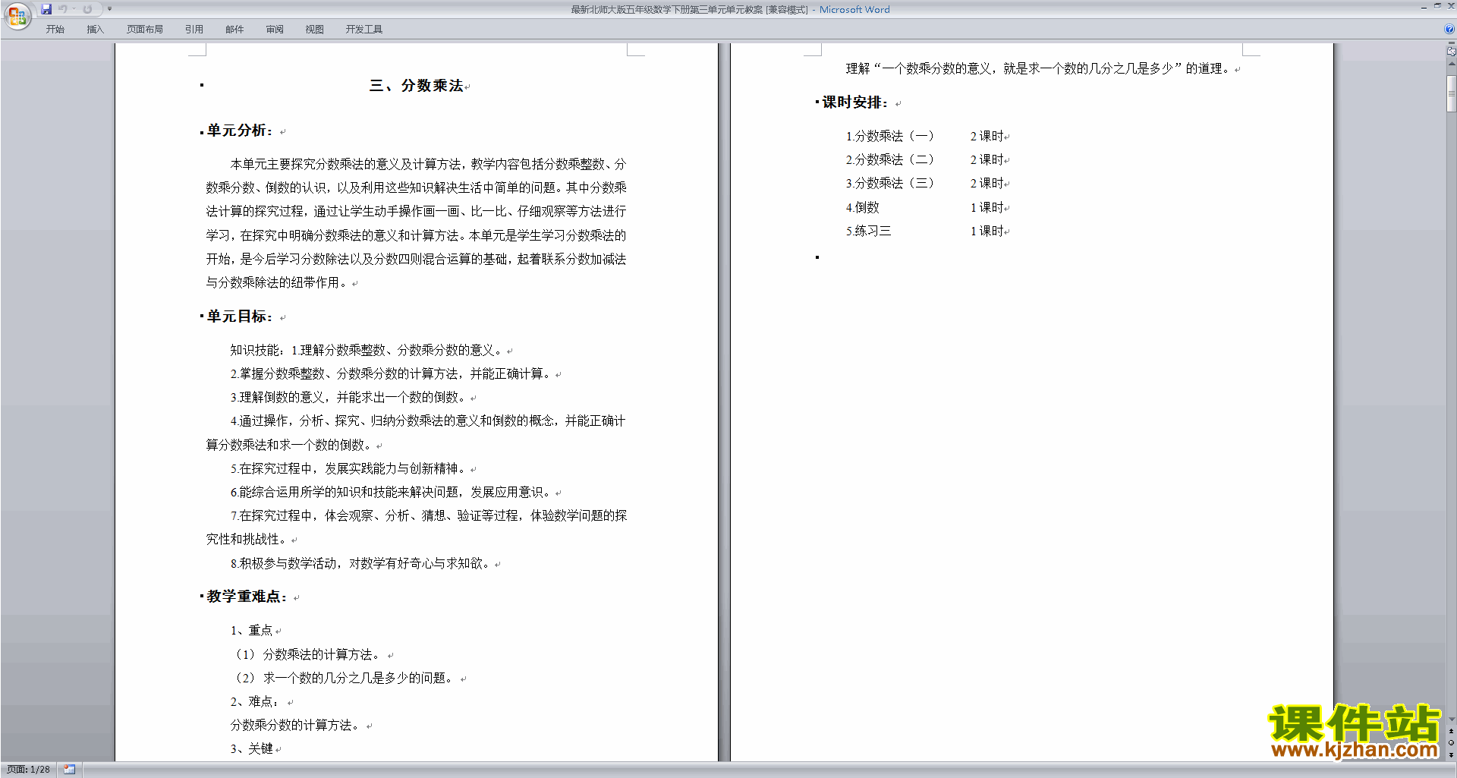
Task: Click the title 三、分数乘法
Action: click(x=416, y=86)
